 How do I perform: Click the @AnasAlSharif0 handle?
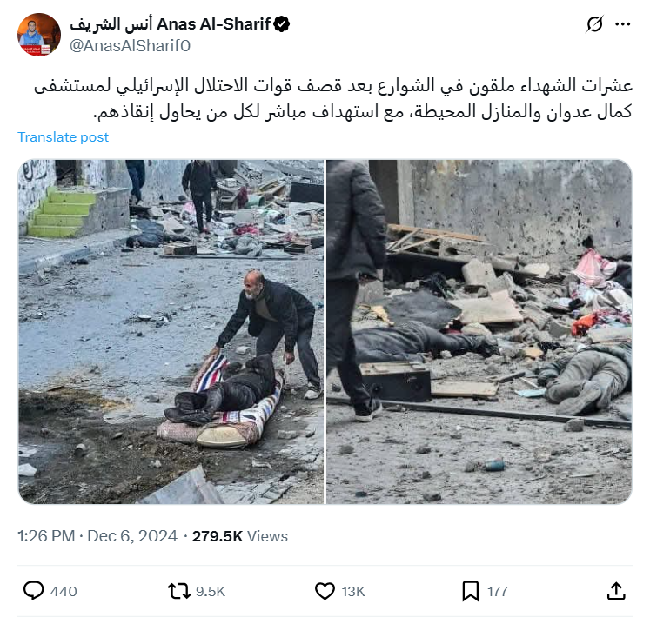point(130,45)
